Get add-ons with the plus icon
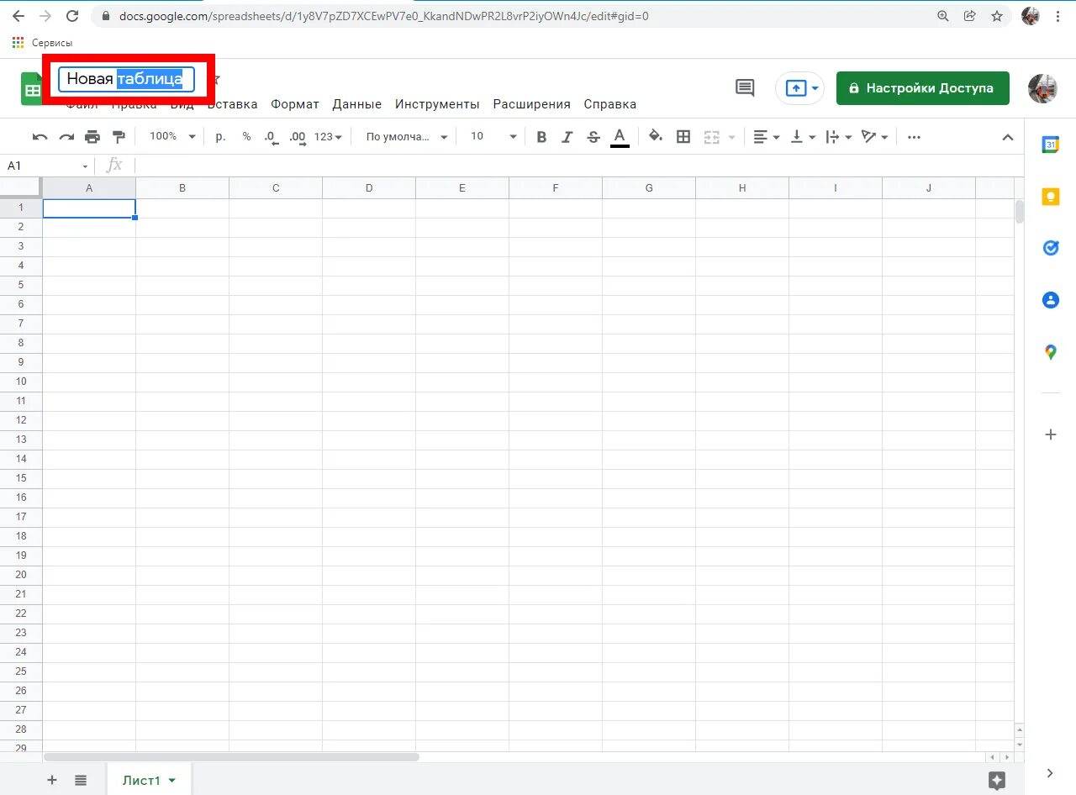 click(x=1051, y=434)
